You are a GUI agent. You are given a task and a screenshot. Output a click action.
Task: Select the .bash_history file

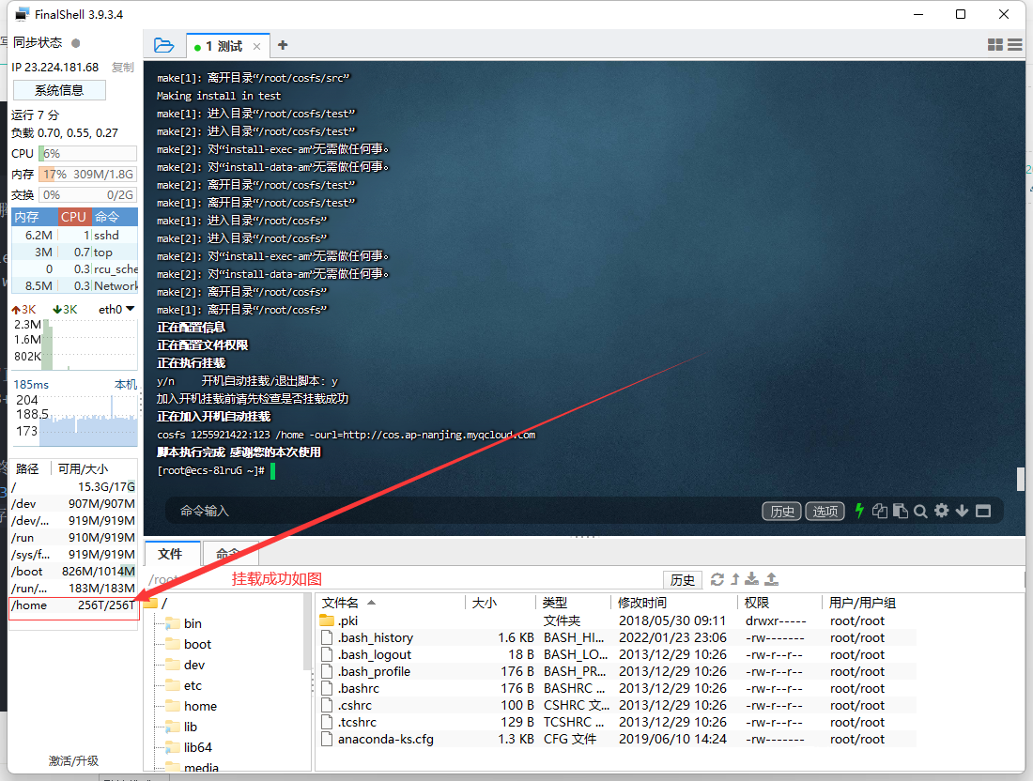[x=617, y=637]
